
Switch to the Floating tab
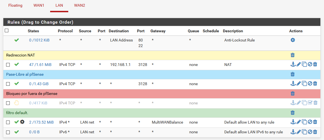pyautogui.click(x=15, y=6)
